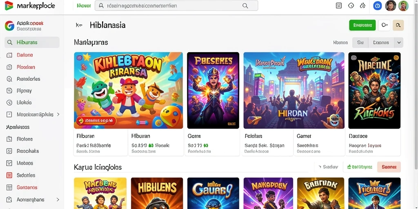Open the blue circular notification icon
Viewport: 418px width, 209px height.
[x=377, y=6]
